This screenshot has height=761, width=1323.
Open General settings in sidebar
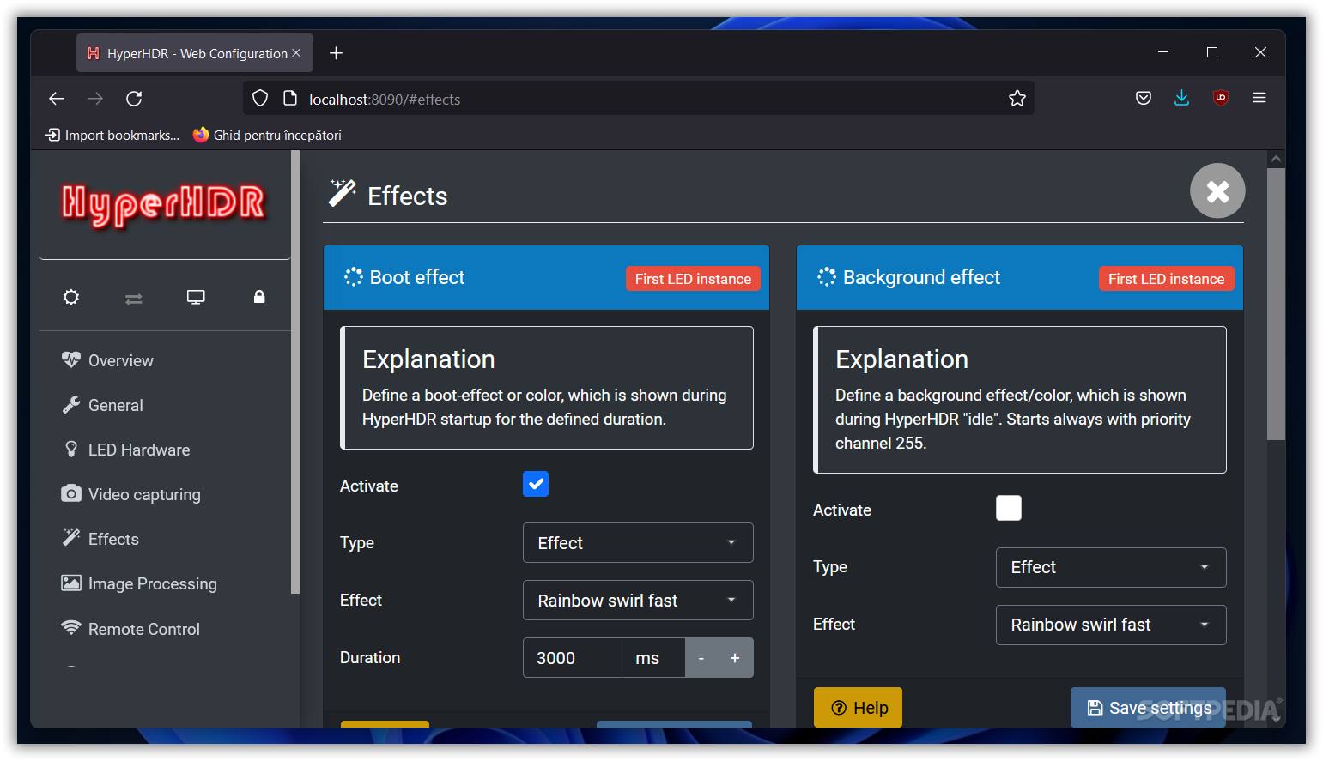[x=115, y=405]
